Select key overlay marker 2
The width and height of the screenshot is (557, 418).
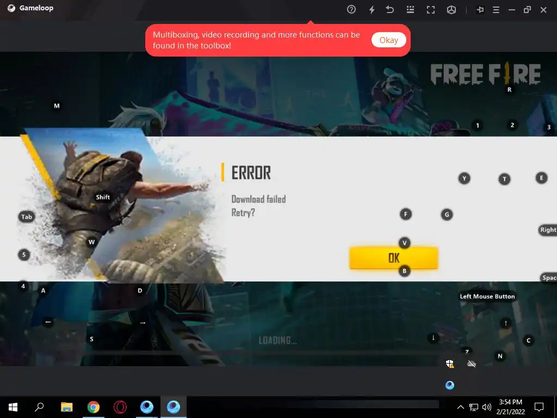pos(512,125)
